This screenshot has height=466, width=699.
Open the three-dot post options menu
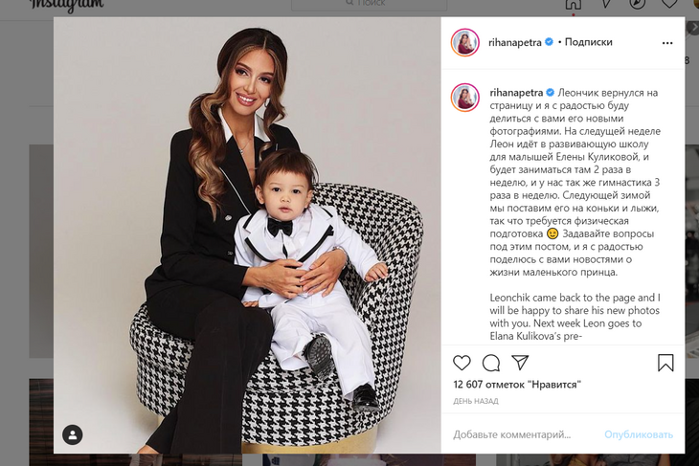tap(666, 43)
